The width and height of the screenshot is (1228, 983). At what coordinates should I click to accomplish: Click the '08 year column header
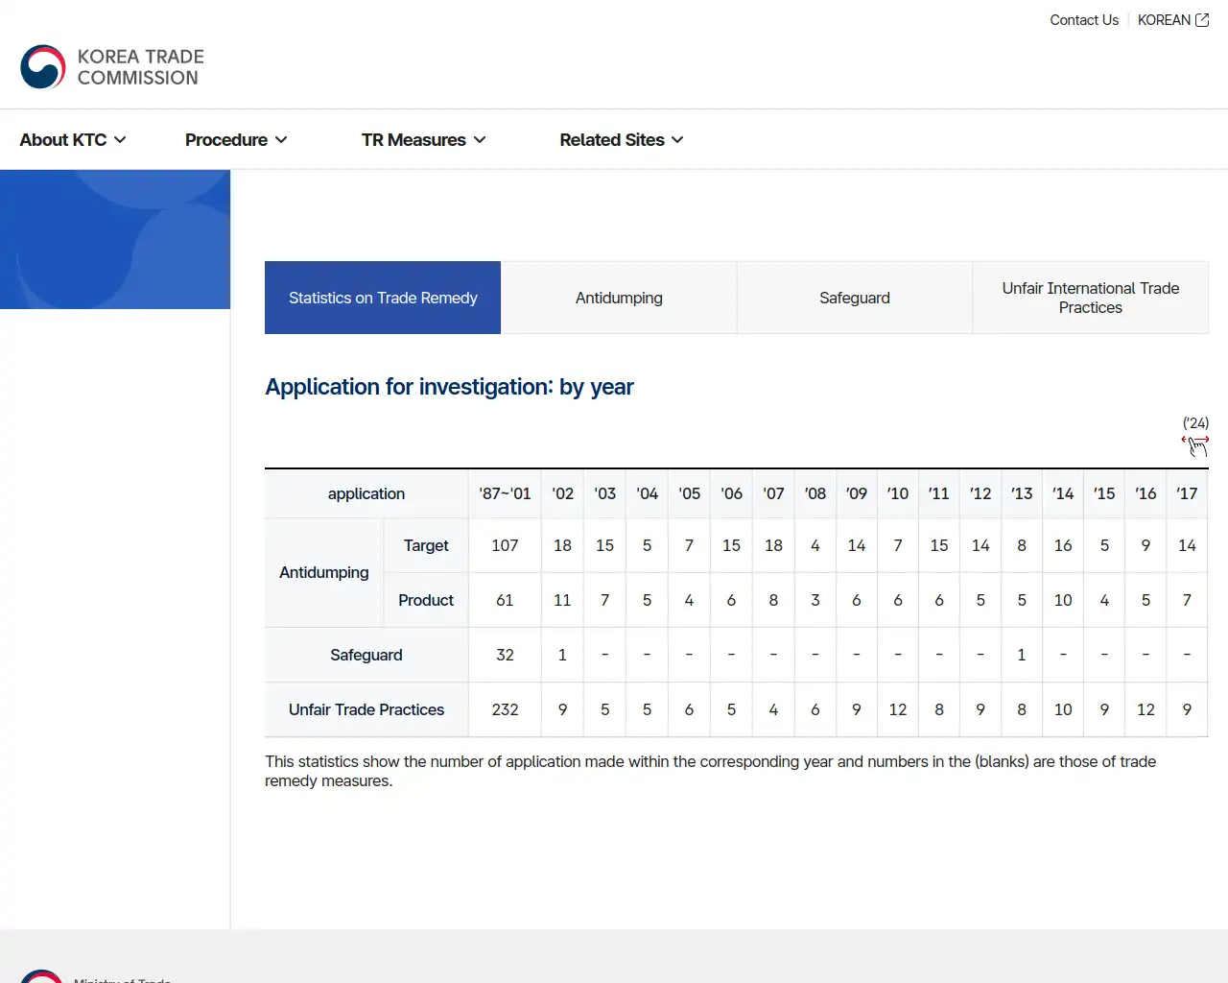click(x=815, y=493)
